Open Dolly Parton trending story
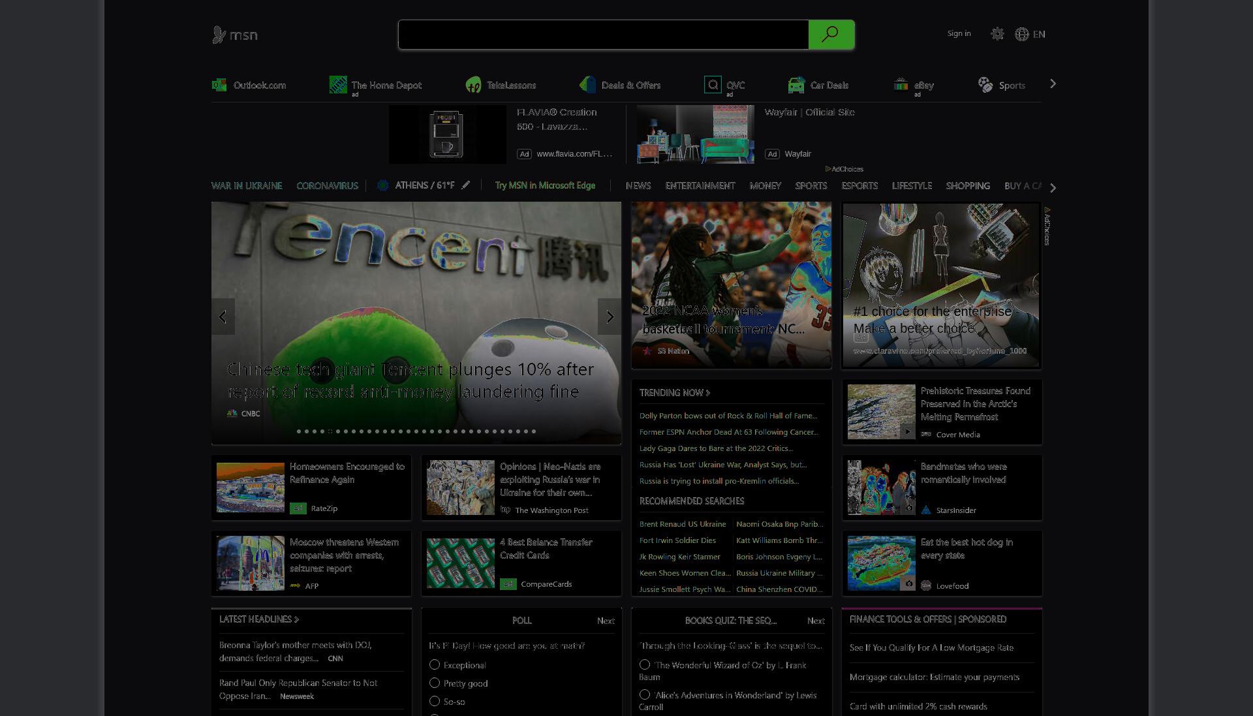This screenshot has width=1253, height=716. click(728, 415)
